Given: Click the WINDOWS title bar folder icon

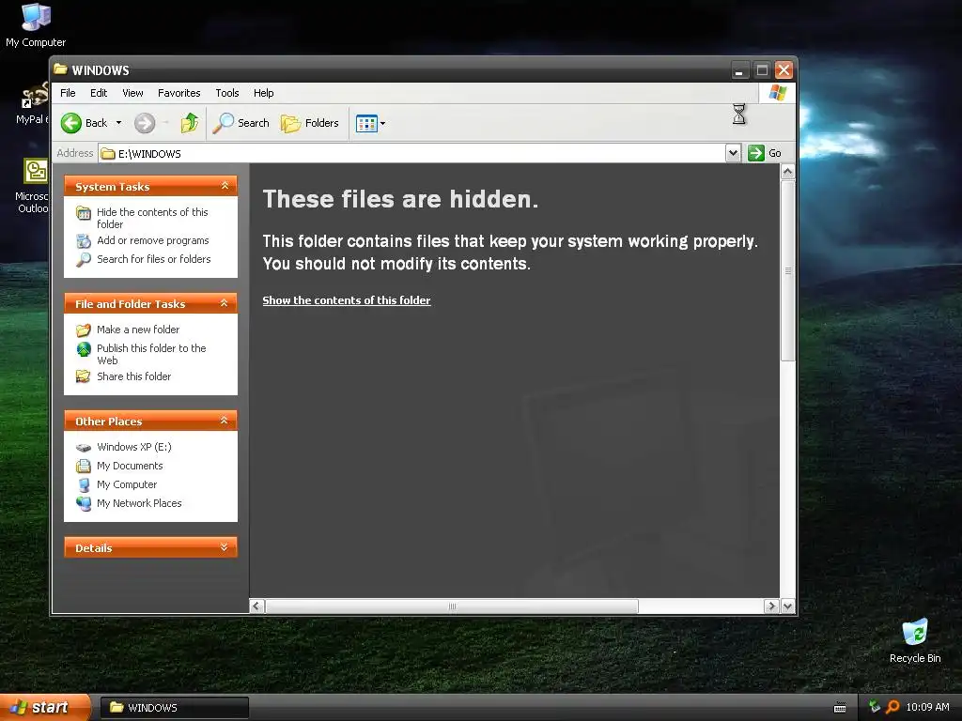Looking at the screenshot, I should [60, 69].
